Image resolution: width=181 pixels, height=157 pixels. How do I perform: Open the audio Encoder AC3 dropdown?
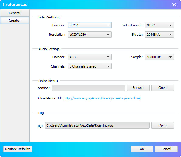tap(89, 57)
